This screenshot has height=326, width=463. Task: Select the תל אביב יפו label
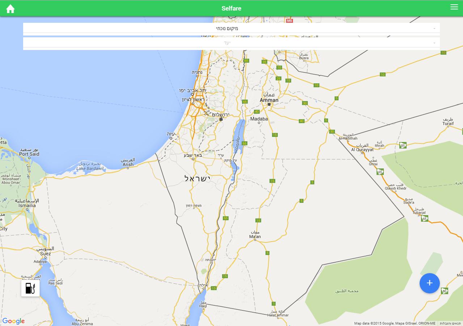[193, 90]
